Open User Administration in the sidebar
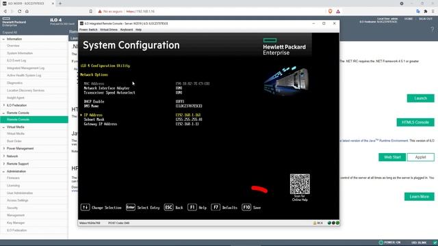 pos(20,193)
